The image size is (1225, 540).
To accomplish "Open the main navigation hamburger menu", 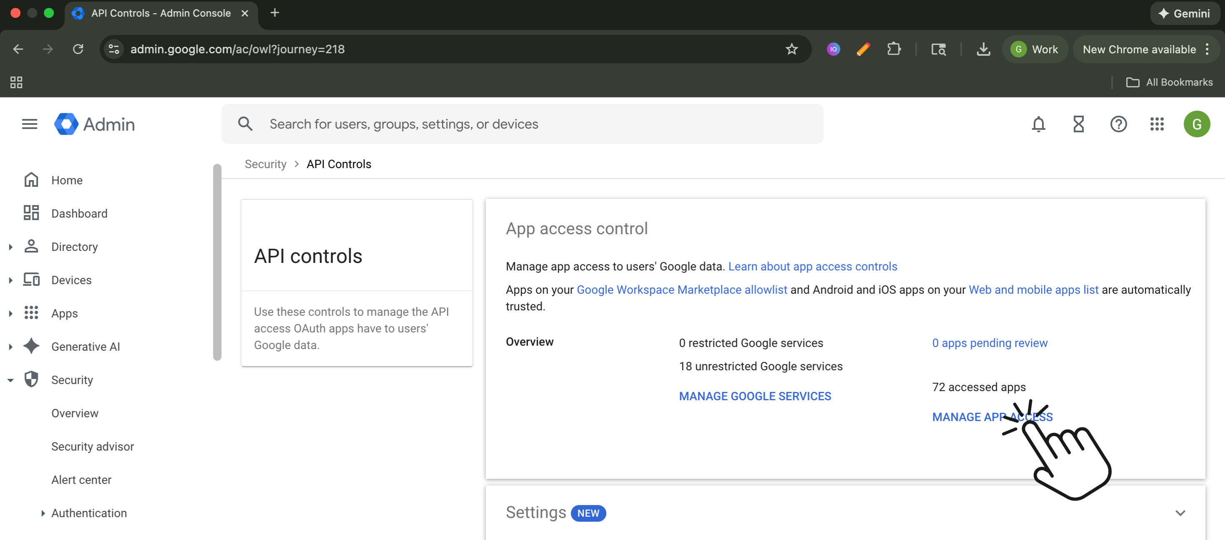I will tap(29, 124).
